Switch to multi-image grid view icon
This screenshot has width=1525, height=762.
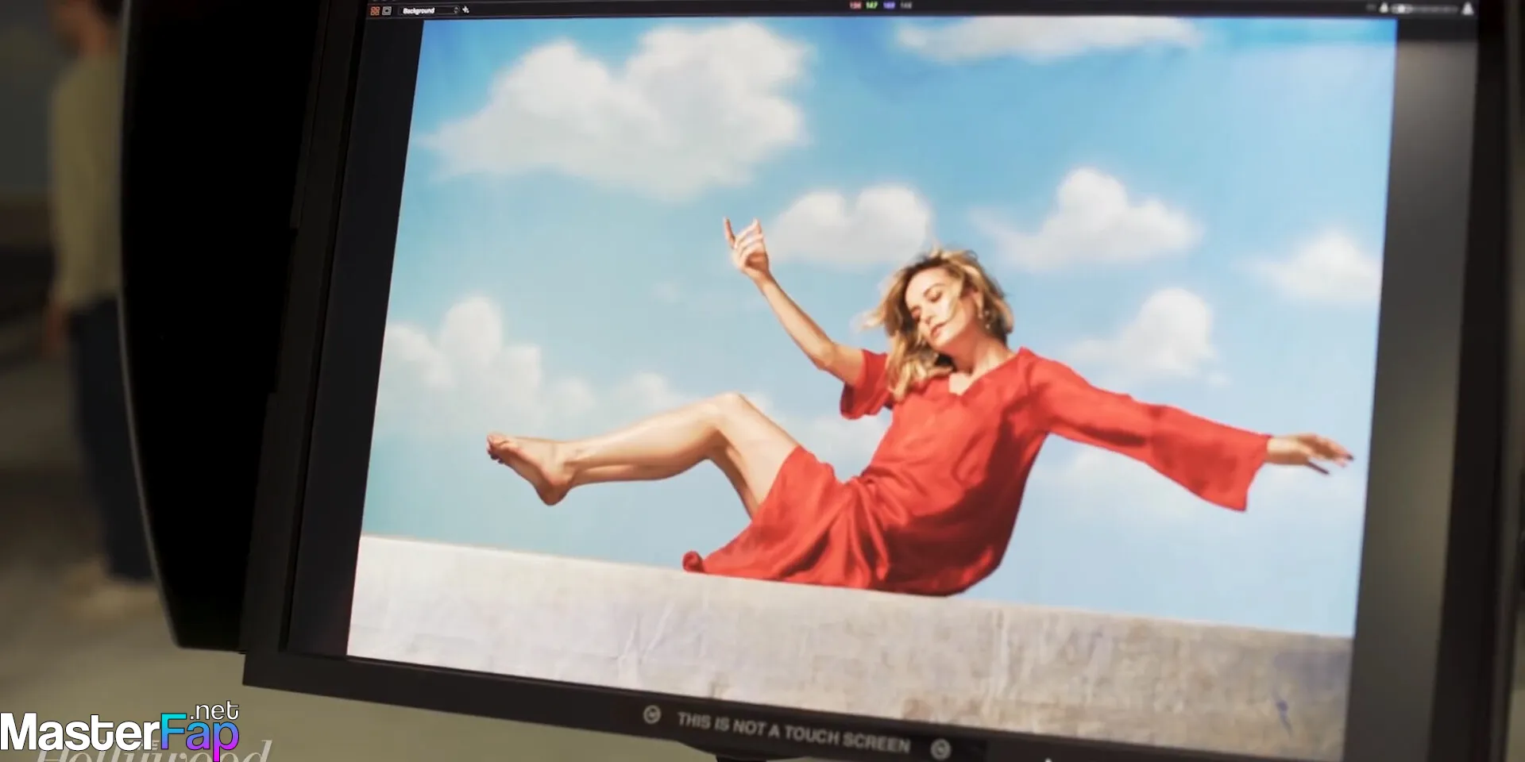375,10
